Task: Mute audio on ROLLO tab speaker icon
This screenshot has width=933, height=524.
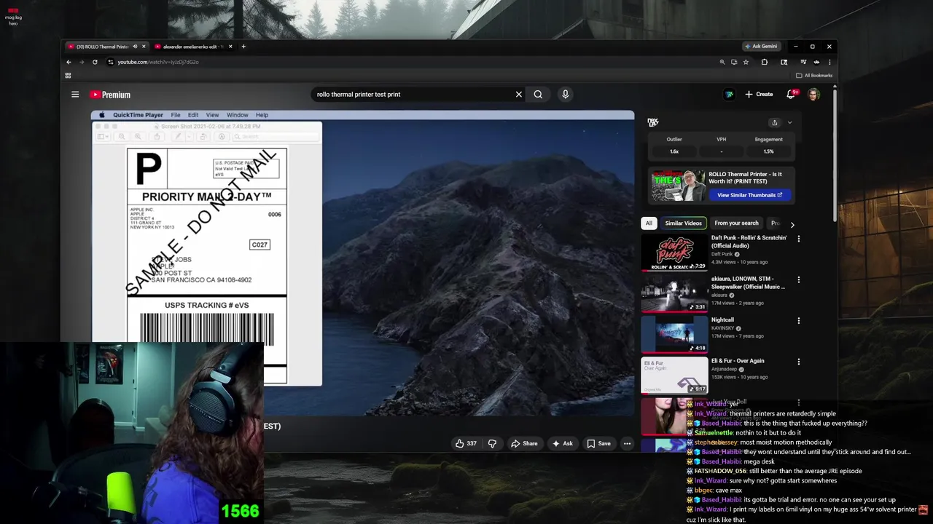Action: click(x=135, y=47)
